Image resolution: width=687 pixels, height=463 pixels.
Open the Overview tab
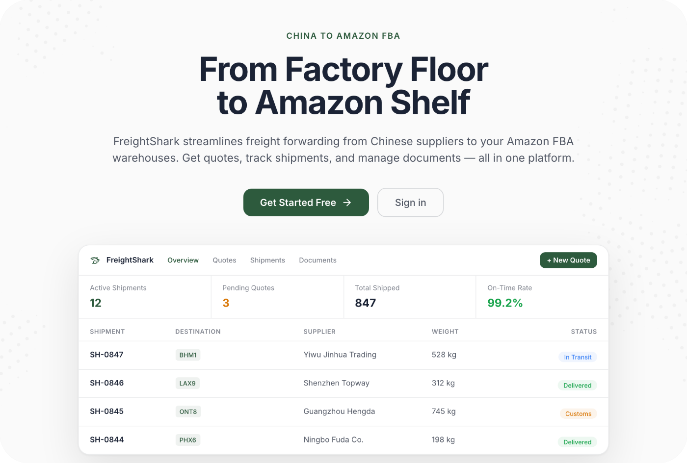pos(183,260)
